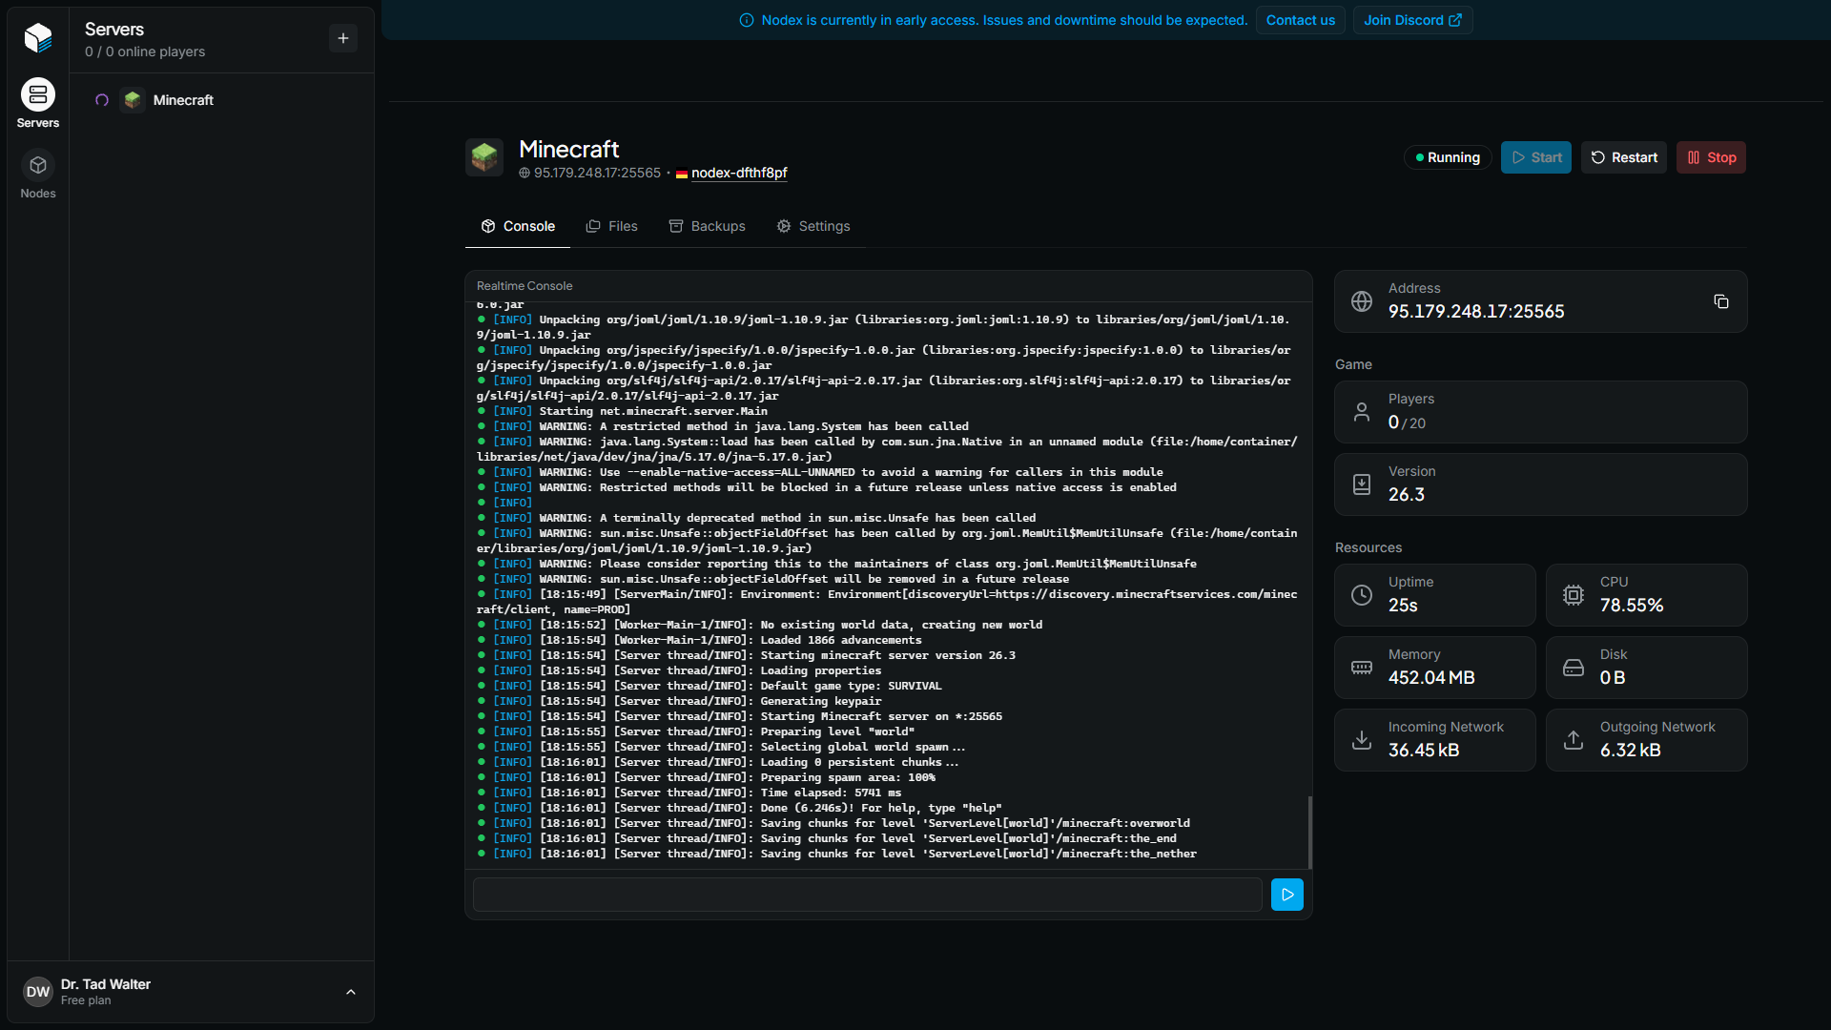This screenshot has width=1831, height=1030.
Task: Click the Version value 26.3
Action: [x=1407, y=495]
